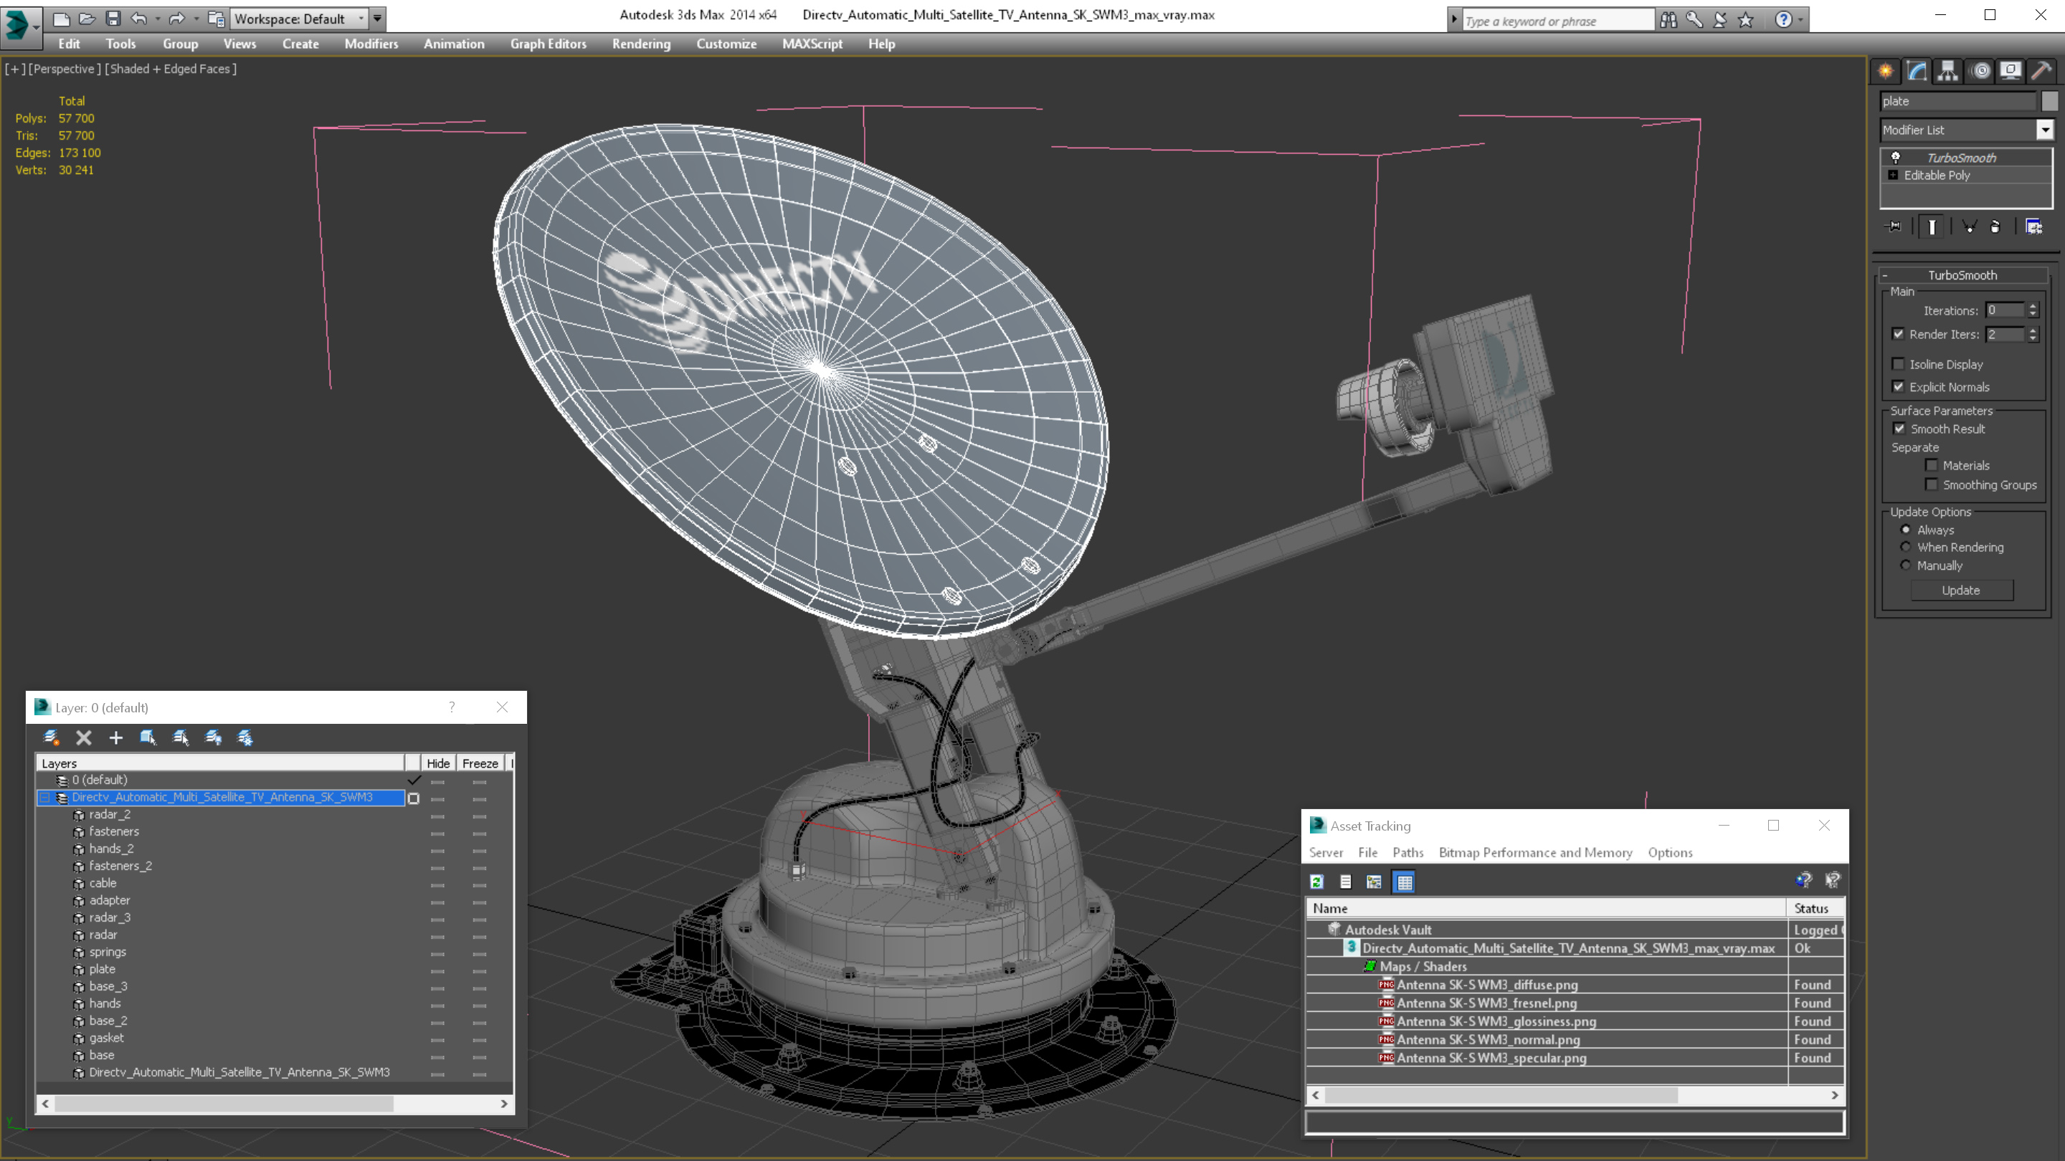Viewport: 2065px width, 1161px height.
Task: Click Refresh icon in Asset Tracking
Action: pos(1316,882)
